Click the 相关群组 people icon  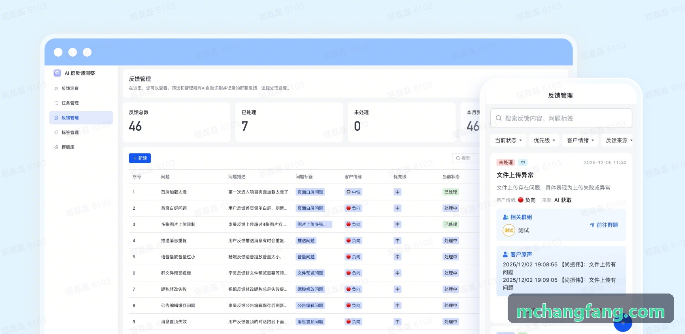click(x=506, y=217)
